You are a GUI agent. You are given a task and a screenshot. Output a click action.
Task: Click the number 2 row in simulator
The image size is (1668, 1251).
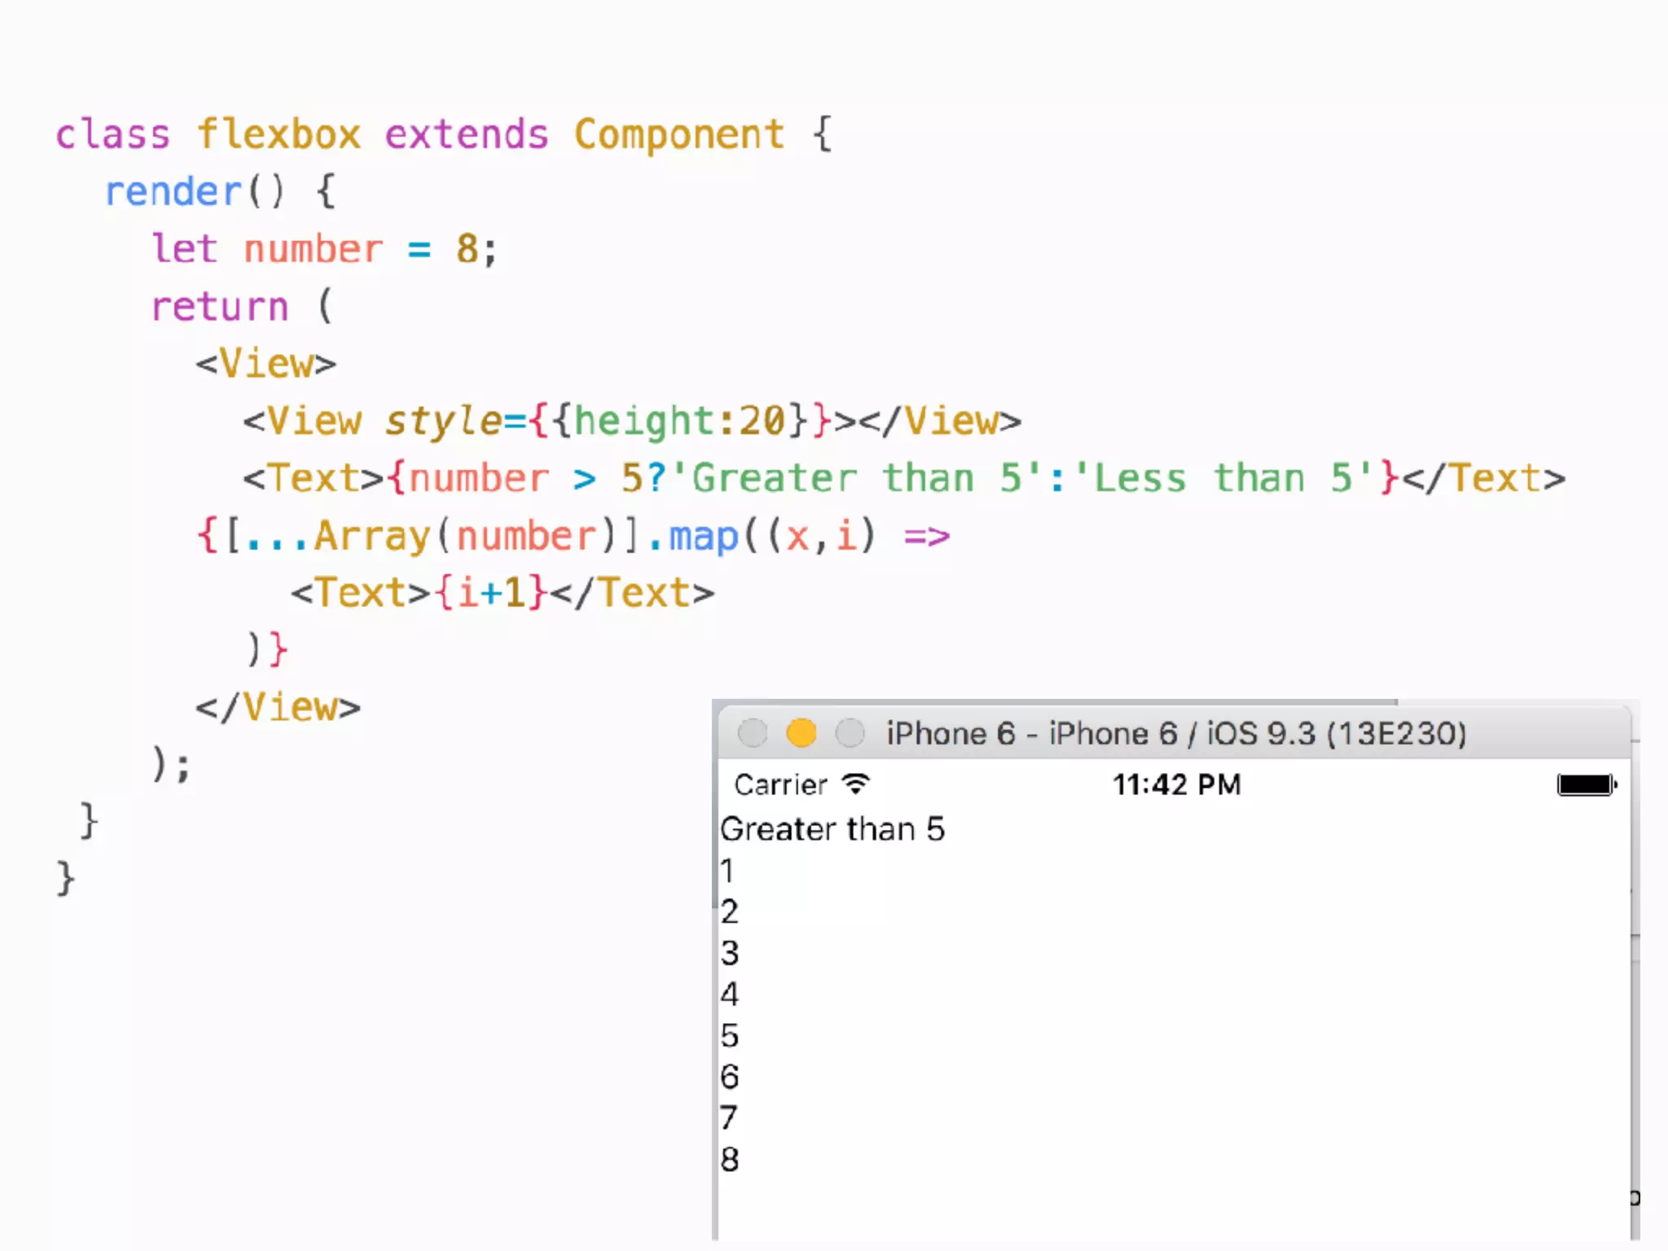pos(729,911)
